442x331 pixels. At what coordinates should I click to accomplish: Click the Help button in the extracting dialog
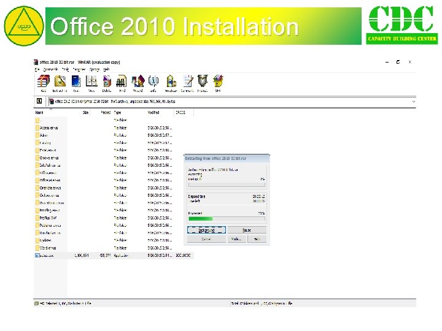(x=257, y=239)
